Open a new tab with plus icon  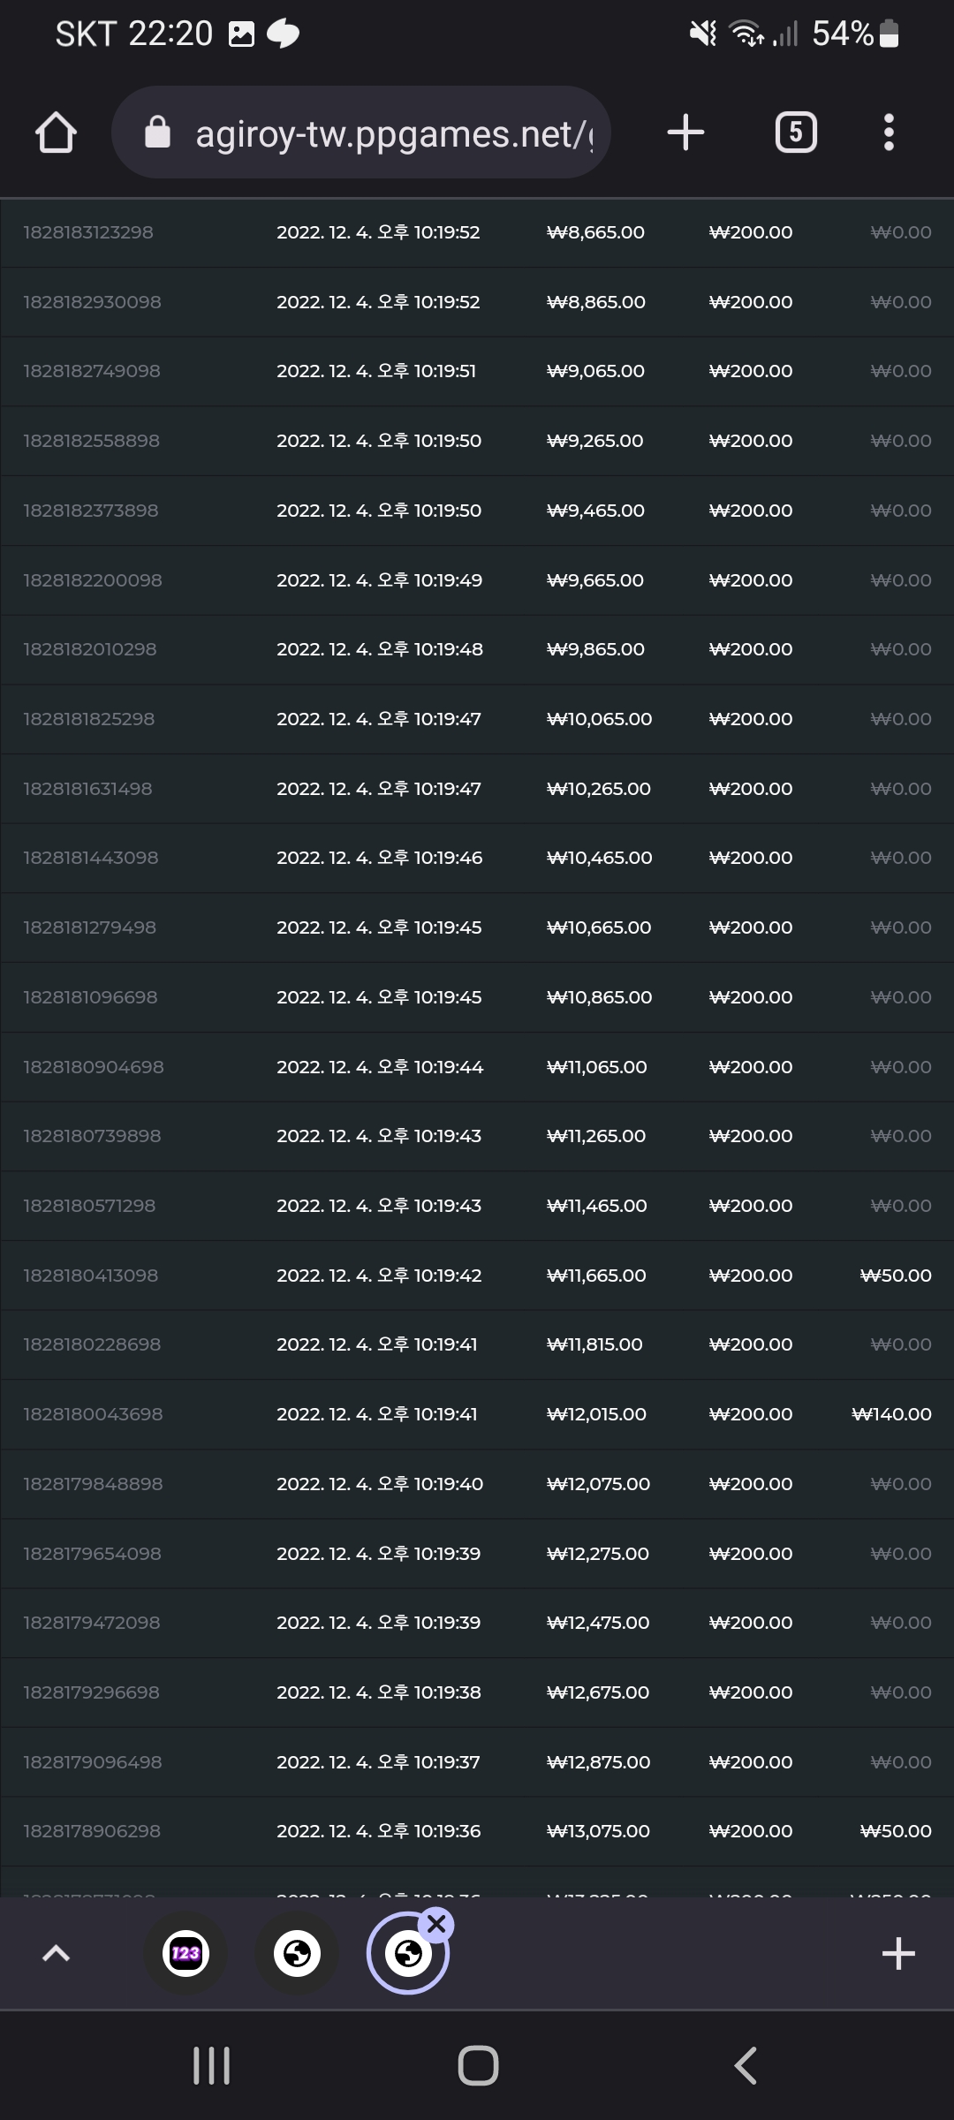click(x=685, y=133)
